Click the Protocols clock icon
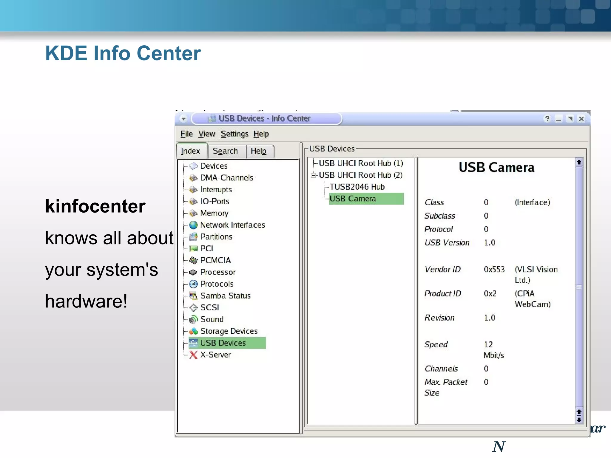The width and height of the screenshot is (611, 458). point(193,284)
